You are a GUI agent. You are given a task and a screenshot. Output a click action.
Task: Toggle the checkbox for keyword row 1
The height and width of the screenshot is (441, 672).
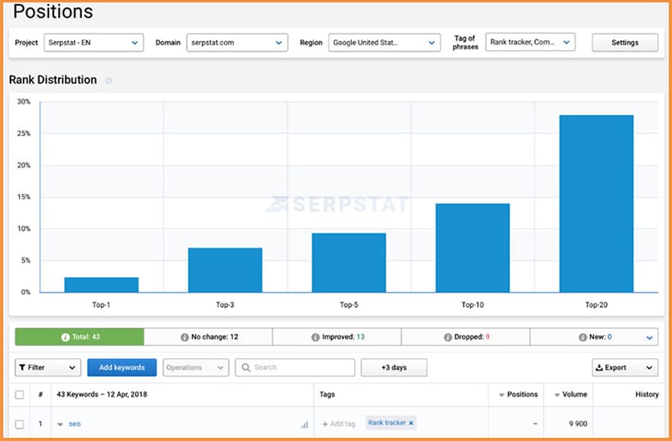tap(20, 424)
